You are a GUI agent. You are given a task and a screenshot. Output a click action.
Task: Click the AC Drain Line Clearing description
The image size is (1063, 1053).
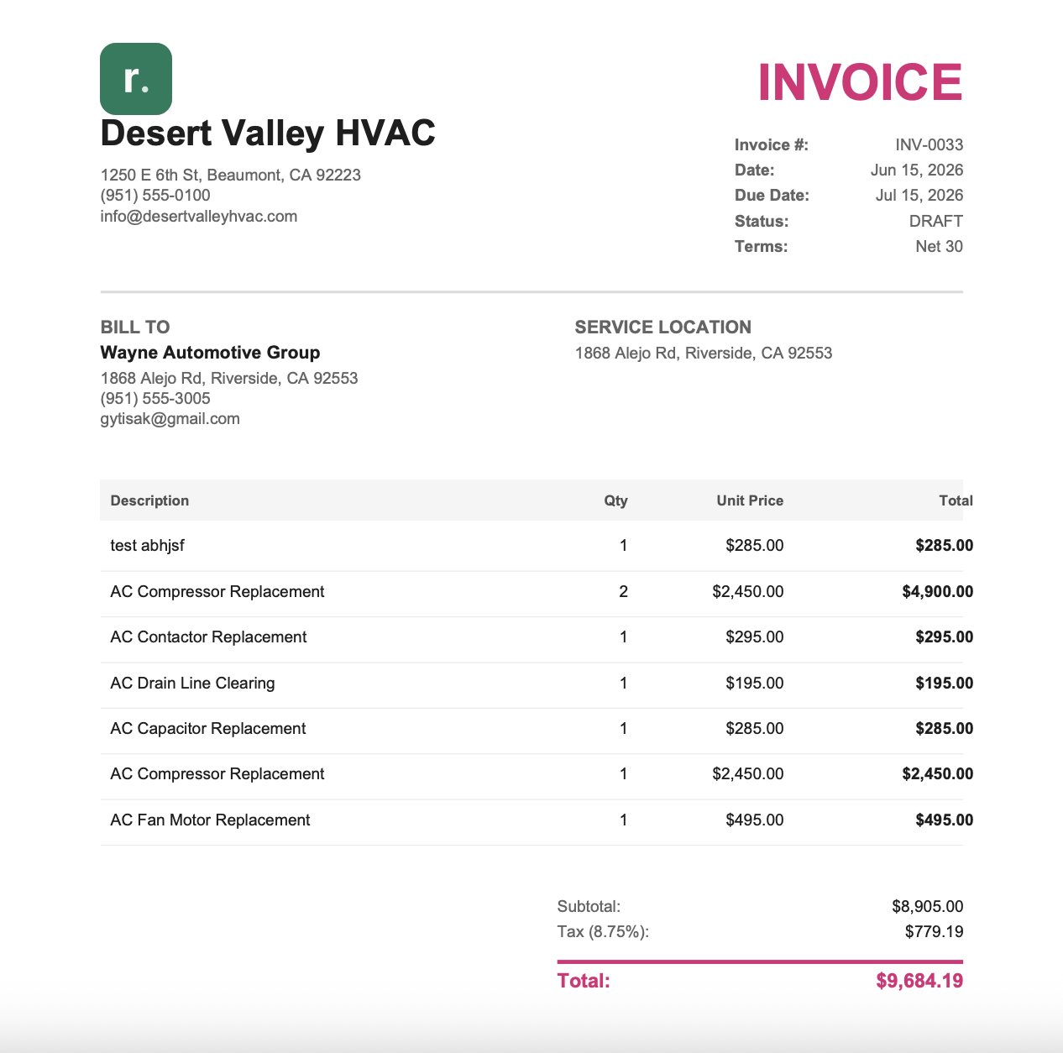pos(192,684)
